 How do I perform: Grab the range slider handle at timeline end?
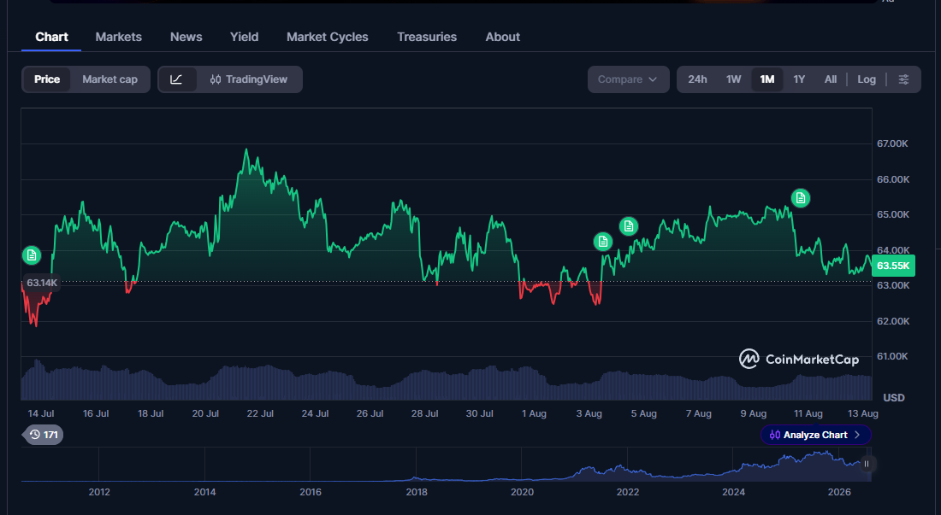coord(866,464)
